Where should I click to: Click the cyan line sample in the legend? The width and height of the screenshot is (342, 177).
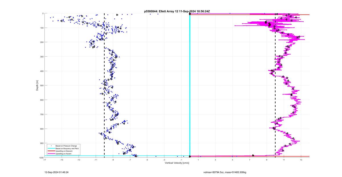[x=51, y=149]
